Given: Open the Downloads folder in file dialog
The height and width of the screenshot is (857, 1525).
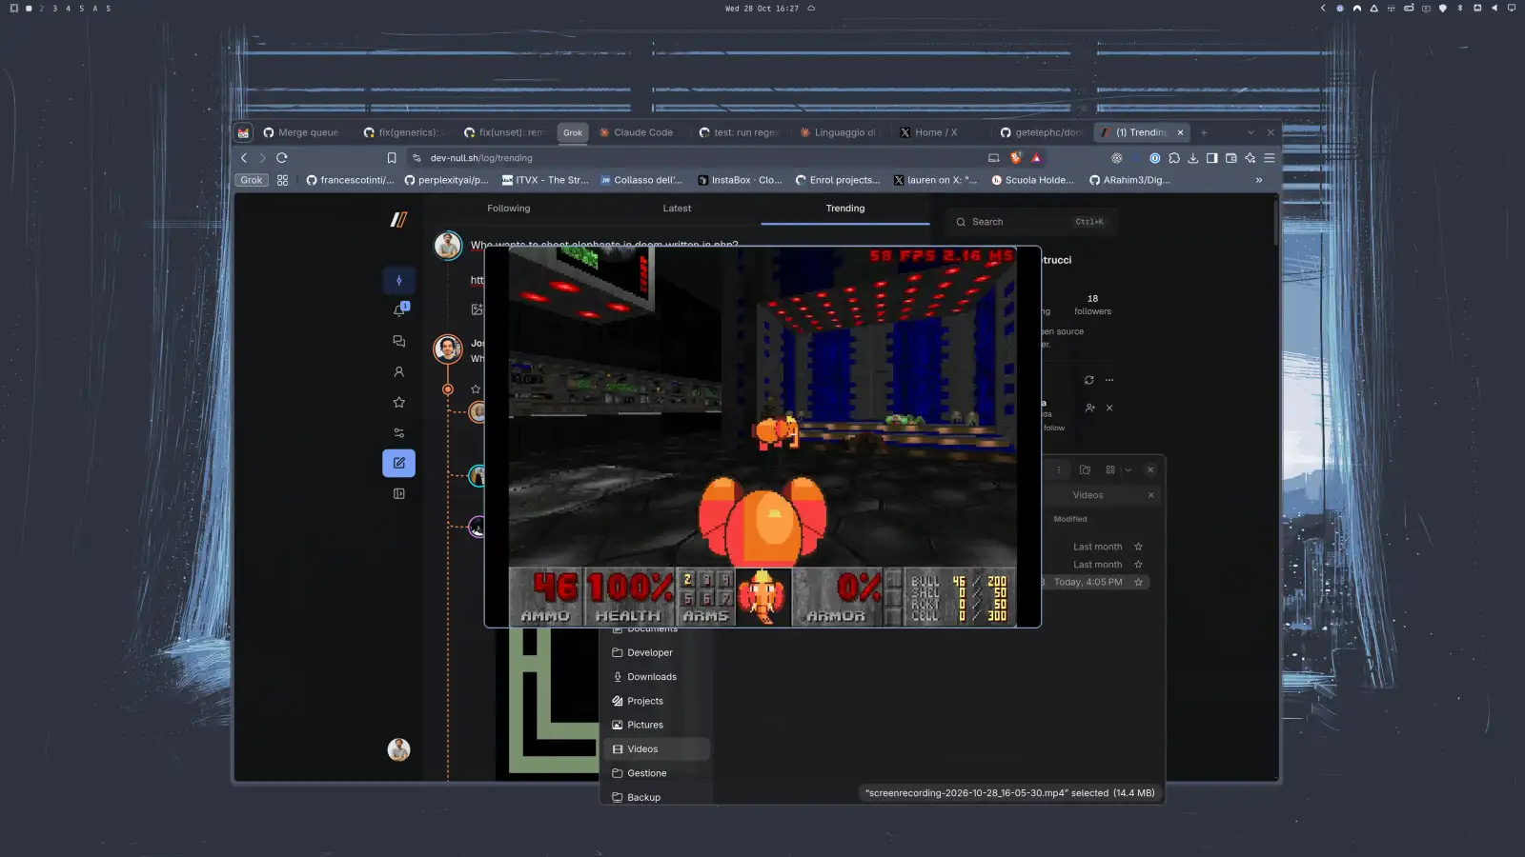Looking at the screenshot, I should (655, 677).
